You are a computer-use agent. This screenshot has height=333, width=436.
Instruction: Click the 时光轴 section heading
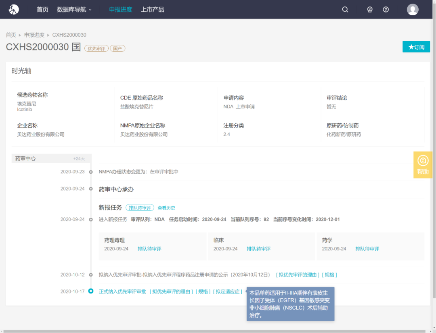click(x=21, y=71)
